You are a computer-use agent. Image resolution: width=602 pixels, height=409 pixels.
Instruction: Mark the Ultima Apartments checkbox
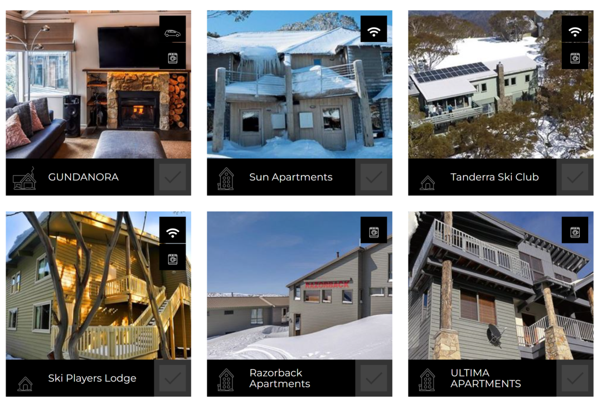click(x=575, y=378)
